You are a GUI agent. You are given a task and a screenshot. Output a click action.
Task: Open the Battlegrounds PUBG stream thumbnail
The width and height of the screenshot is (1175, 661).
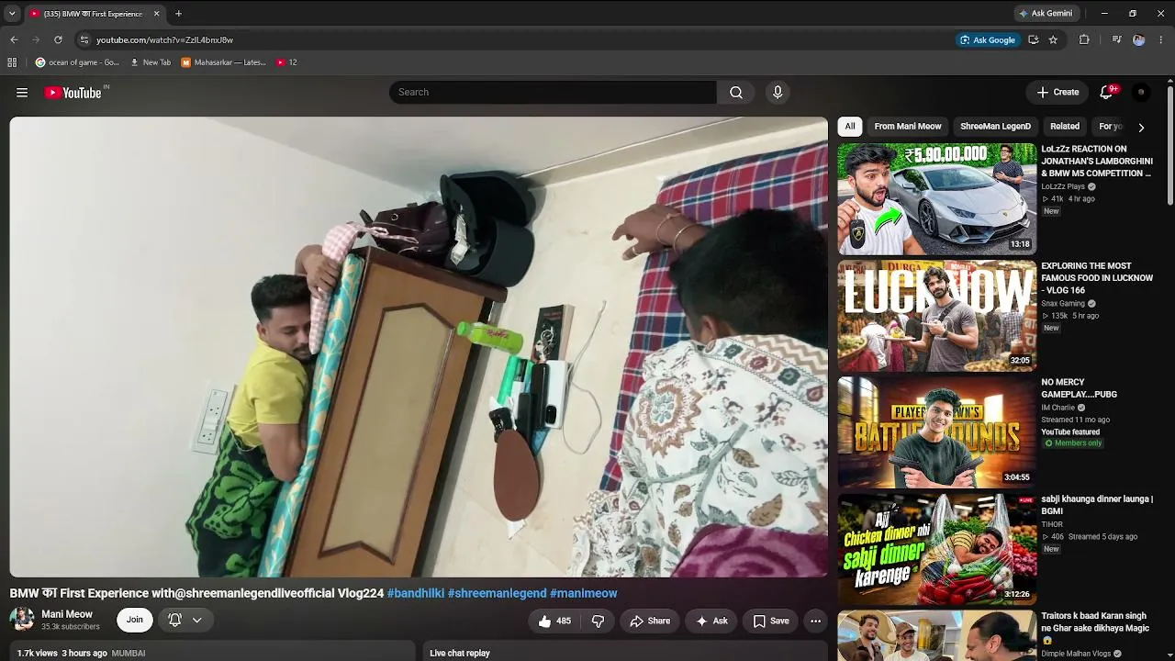pos(937,431)
